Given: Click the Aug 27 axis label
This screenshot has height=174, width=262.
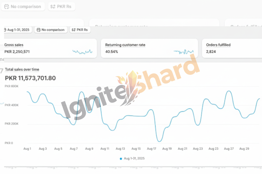Looking at the screenshot, I should [229, 149].
